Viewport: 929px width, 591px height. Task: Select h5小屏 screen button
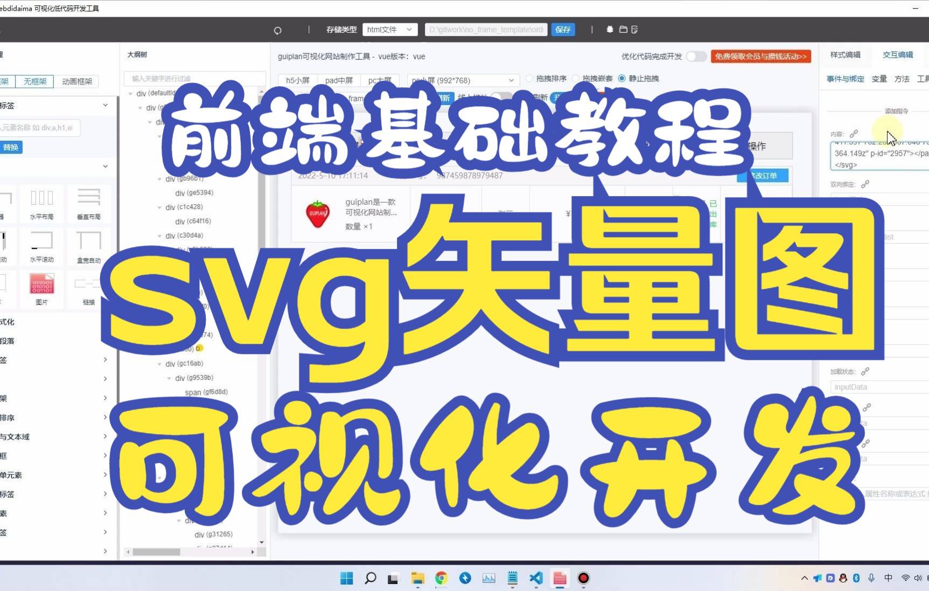[297, 80]
